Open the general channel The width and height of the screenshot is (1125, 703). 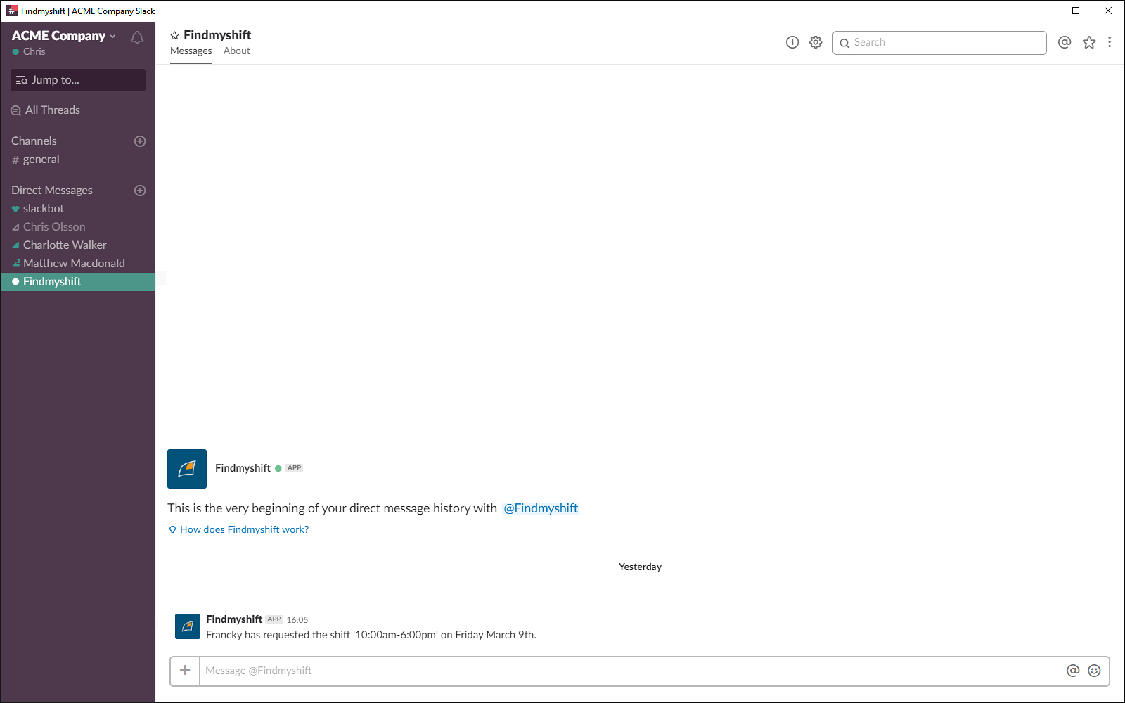(36, 160)
